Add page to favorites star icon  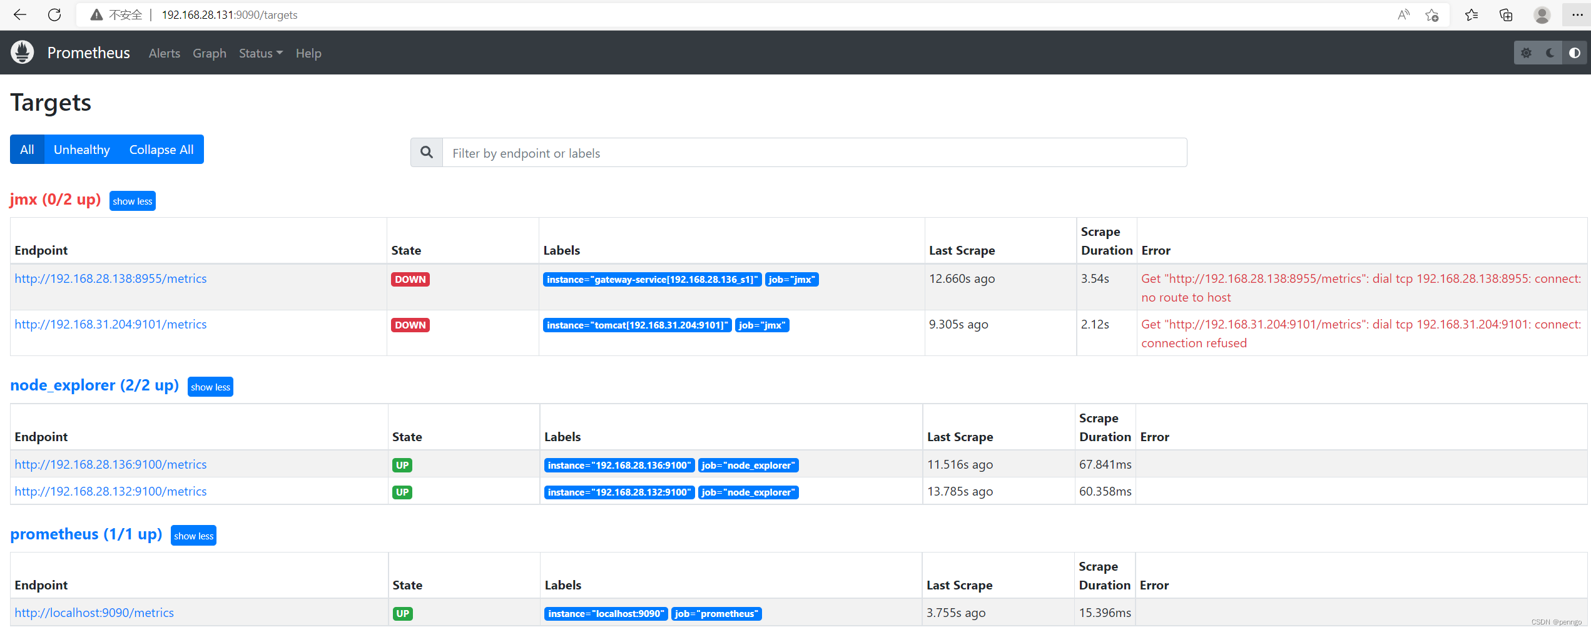point(1432,15)
